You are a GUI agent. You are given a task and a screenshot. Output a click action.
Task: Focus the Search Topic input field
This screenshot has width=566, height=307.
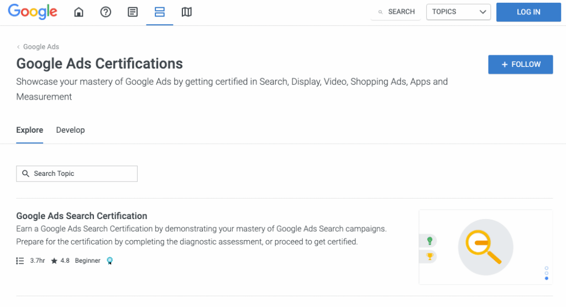[x=76, y=174]
